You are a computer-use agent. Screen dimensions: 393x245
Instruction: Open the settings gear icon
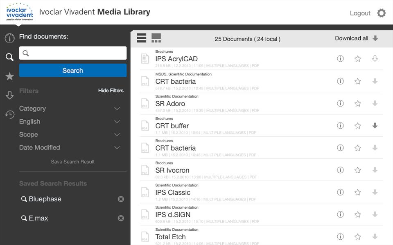(x=381, y=13)
